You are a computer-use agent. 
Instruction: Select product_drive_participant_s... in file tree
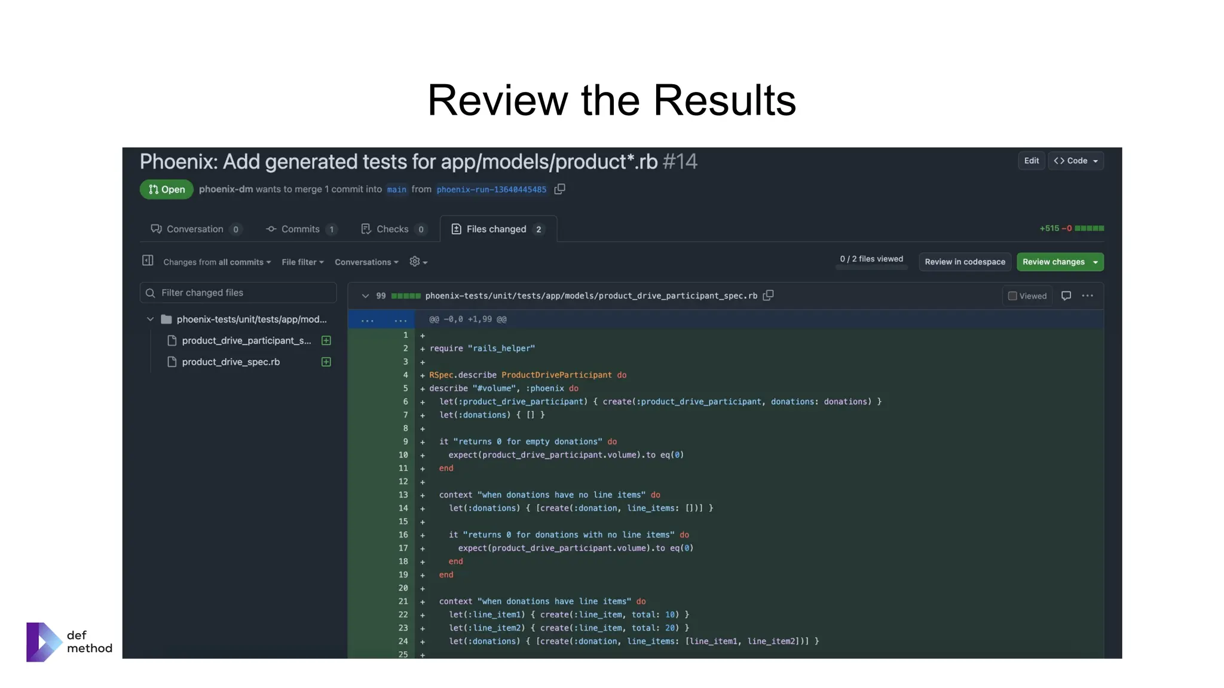tap(246, 340)
